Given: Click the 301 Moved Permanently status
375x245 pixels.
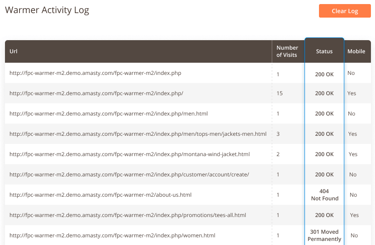Looking at the screenshot, I should [324, 236].
